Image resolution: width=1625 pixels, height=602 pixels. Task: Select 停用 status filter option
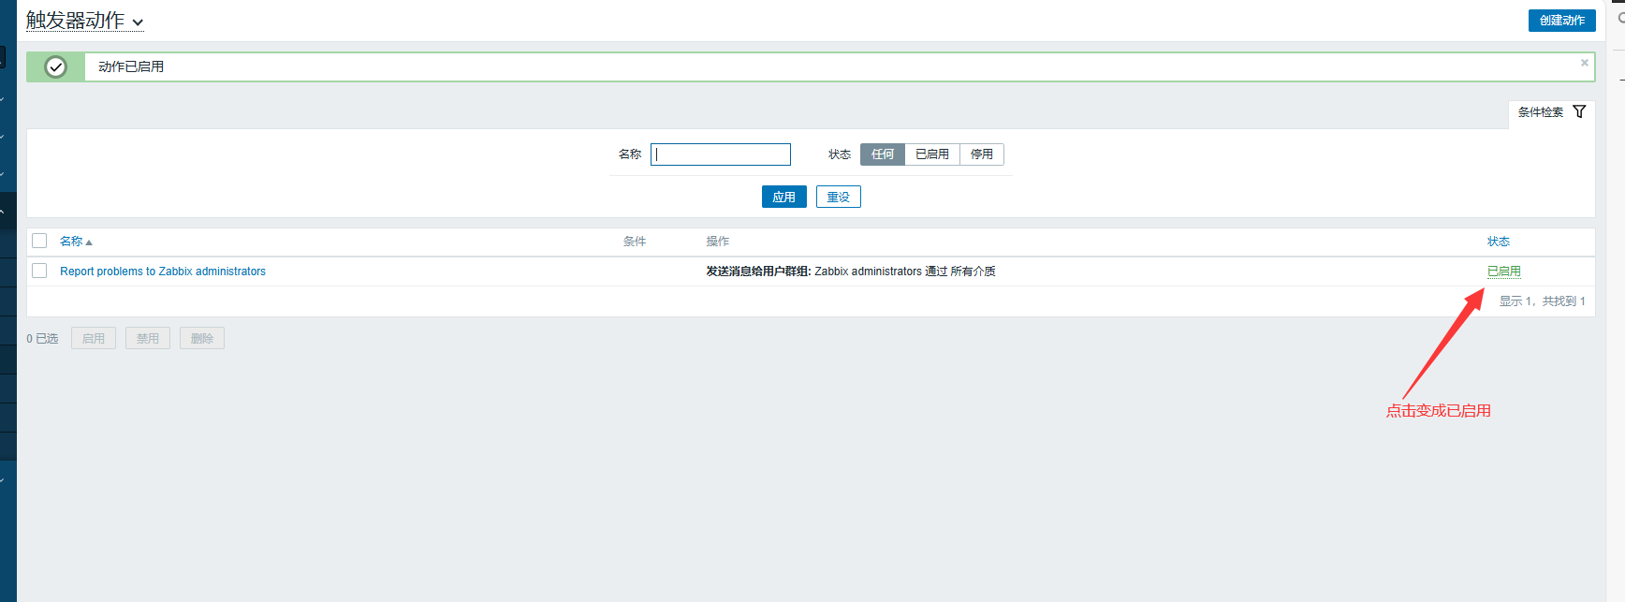[982, 154]
